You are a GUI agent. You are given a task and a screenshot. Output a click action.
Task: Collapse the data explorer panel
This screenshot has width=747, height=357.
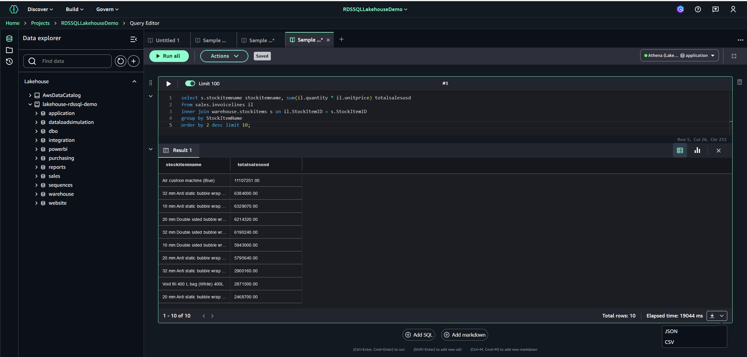tap(133, 39)
